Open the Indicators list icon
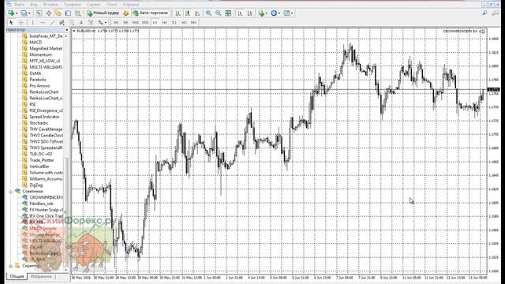 [x=261, y=13]
